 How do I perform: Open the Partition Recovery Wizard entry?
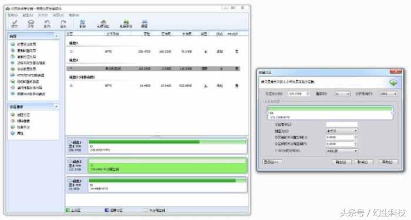tap(23, 69)
